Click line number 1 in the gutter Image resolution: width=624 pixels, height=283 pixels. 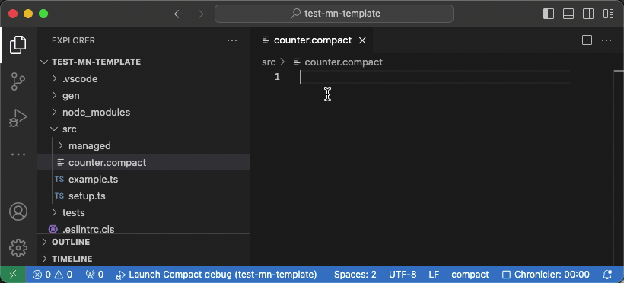point(278,77)
